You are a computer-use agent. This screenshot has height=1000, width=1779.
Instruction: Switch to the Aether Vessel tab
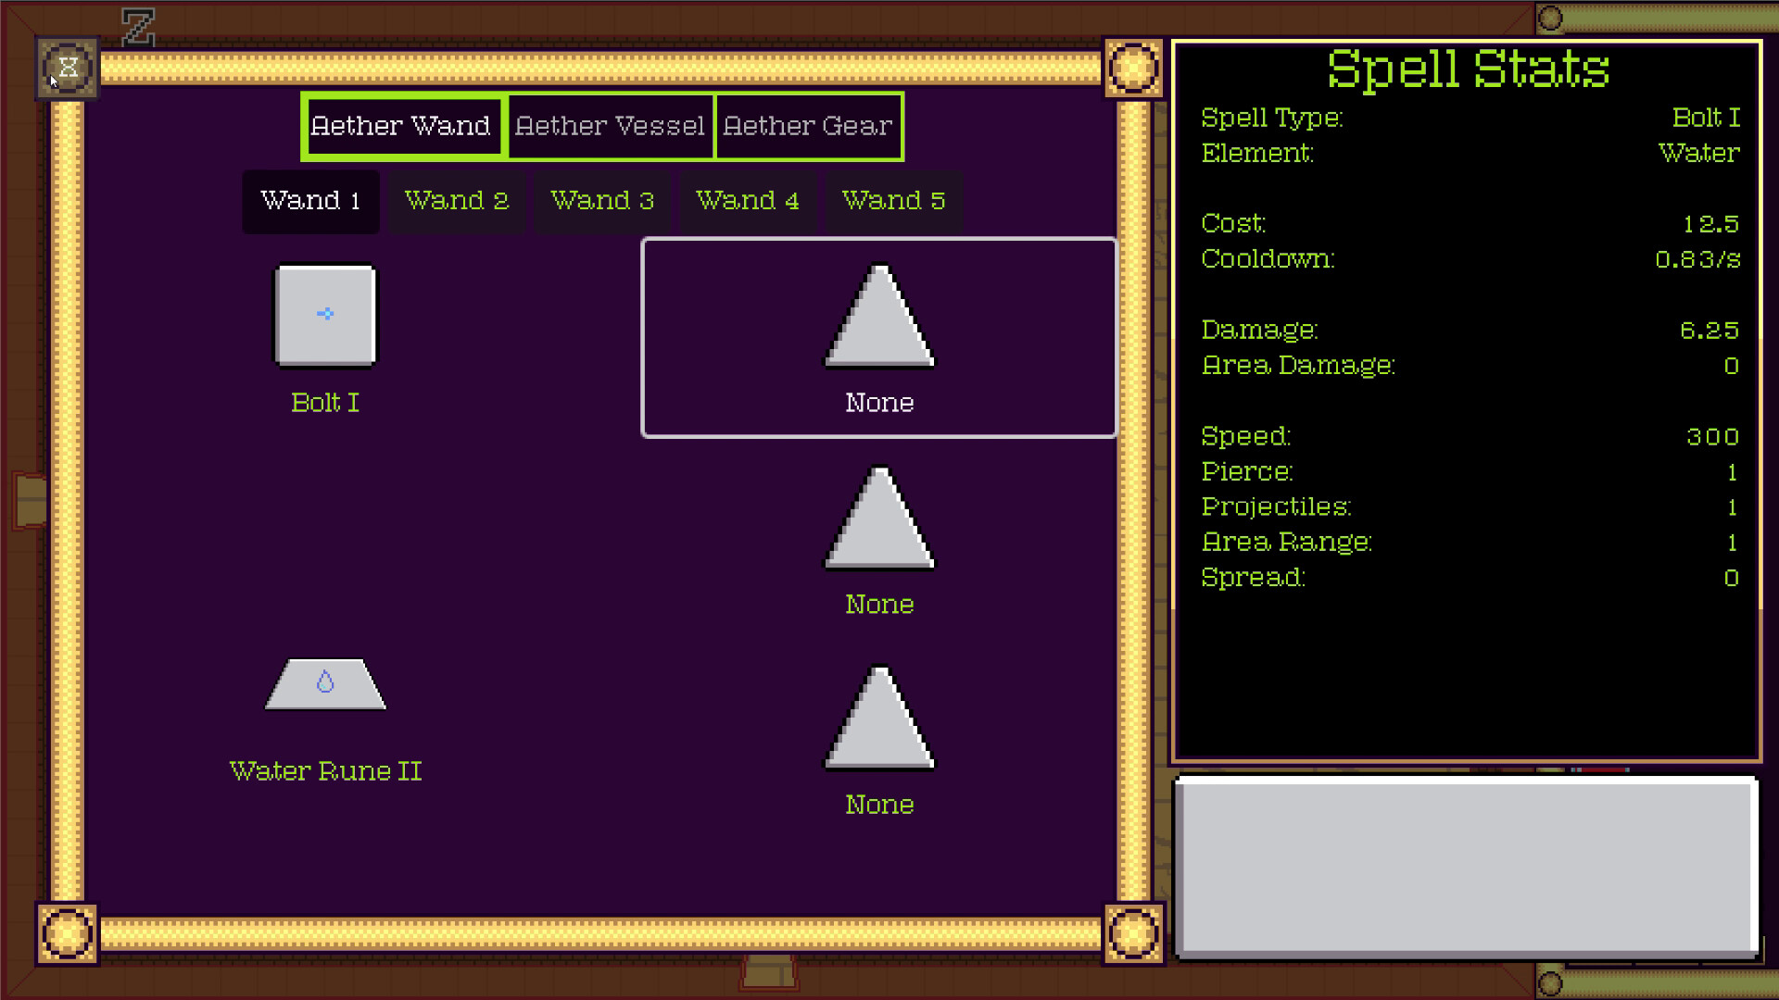[x=607, y=126]
